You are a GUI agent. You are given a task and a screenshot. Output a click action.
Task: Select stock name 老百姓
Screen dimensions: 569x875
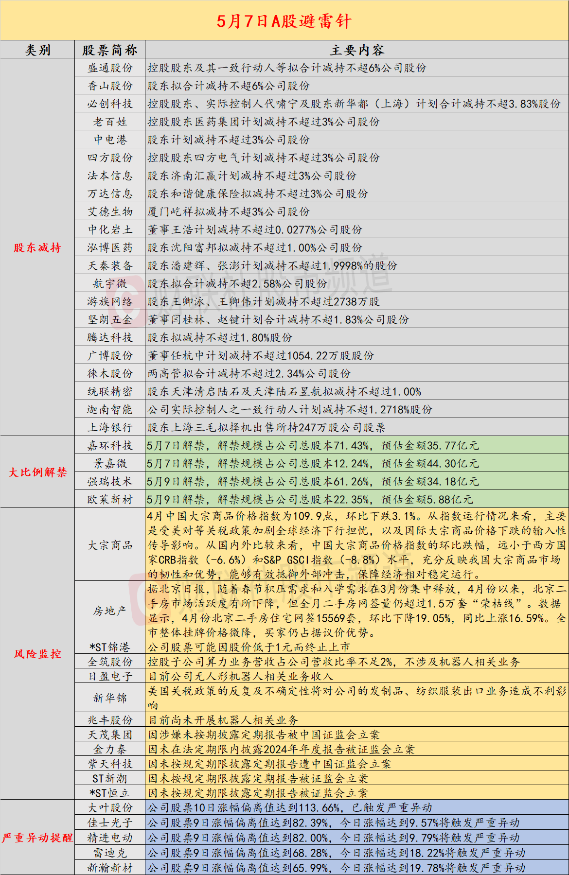click(x=110, y=122)
